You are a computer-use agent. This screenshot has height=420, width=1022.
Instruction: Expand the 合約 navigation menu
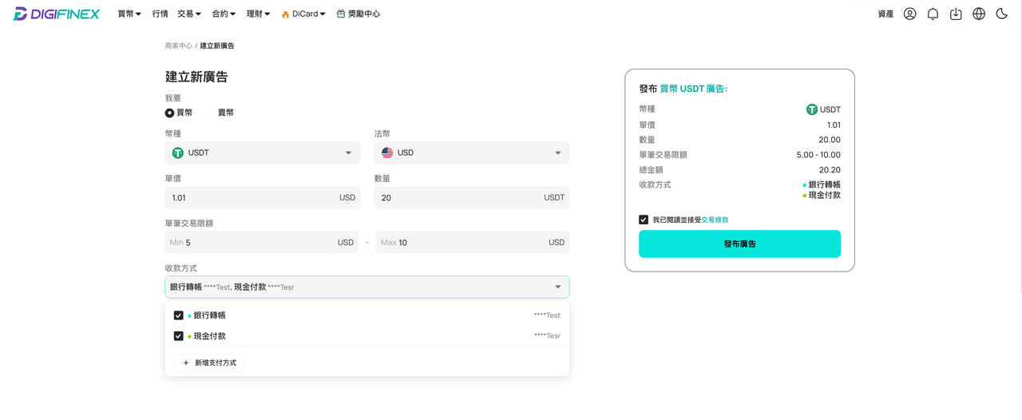[x=224, y=14]
